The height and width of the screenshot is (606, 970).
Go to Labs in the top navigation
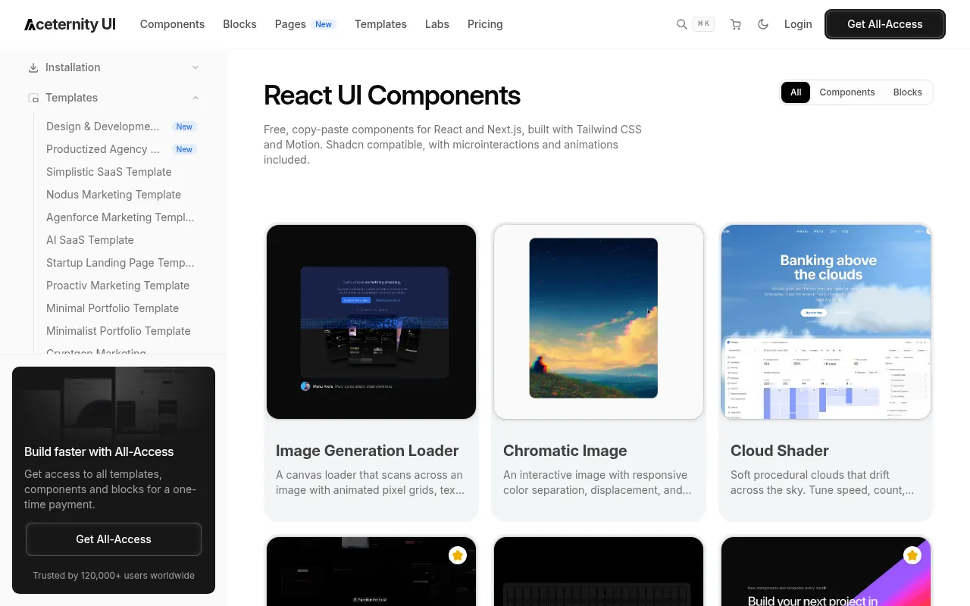click(x=437, y=24)
